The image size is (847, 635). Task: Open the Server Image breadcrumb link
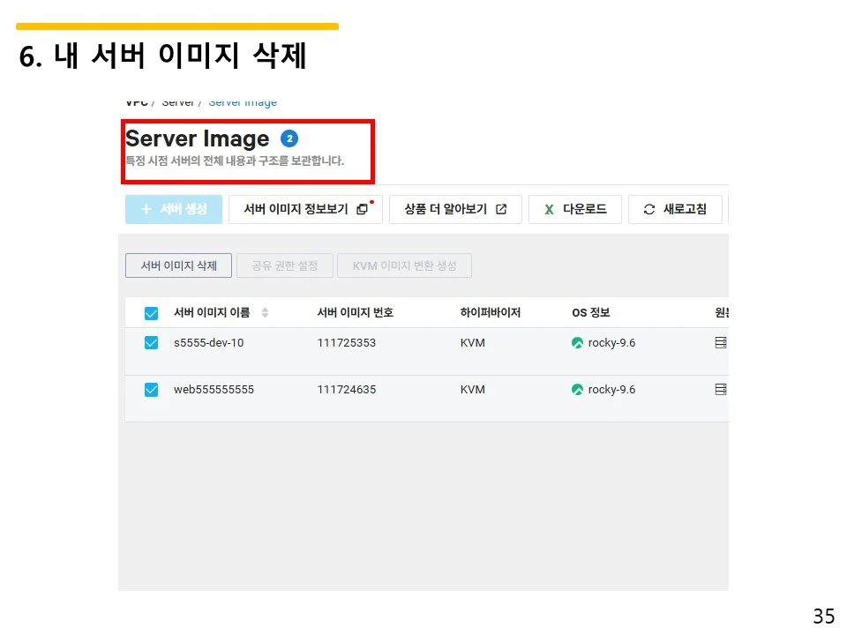242,101
